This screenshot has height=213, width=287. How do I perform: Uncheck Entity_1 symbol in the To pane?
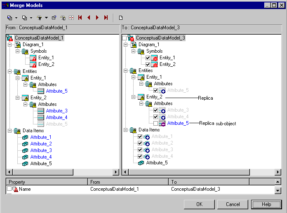click(148, 58)
